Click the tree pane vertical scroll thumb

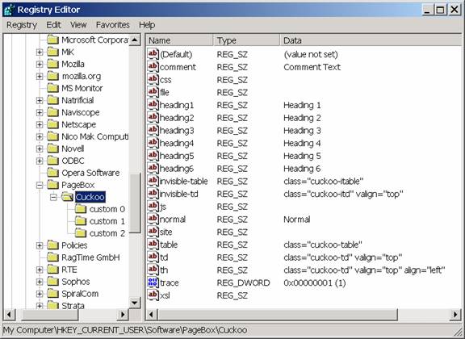(135, 203)
